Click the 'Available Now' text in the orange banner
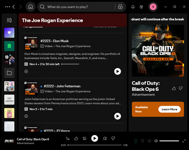 coord(141,109)
